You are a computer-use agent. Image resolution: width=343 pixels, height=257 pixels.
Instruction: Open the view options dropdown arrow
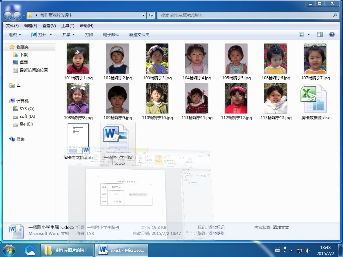point(308,34)
